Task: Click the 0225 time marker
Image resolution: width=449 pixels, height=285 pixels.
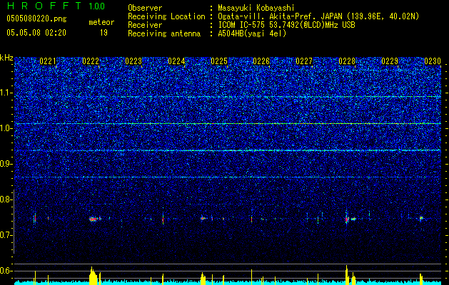Action: pos(219,61)
